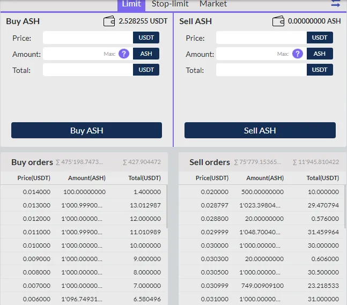This screenshot has width=347, height=305.
Task: Open the Max help icon in Buy Amount
Action: coord(124,54)
